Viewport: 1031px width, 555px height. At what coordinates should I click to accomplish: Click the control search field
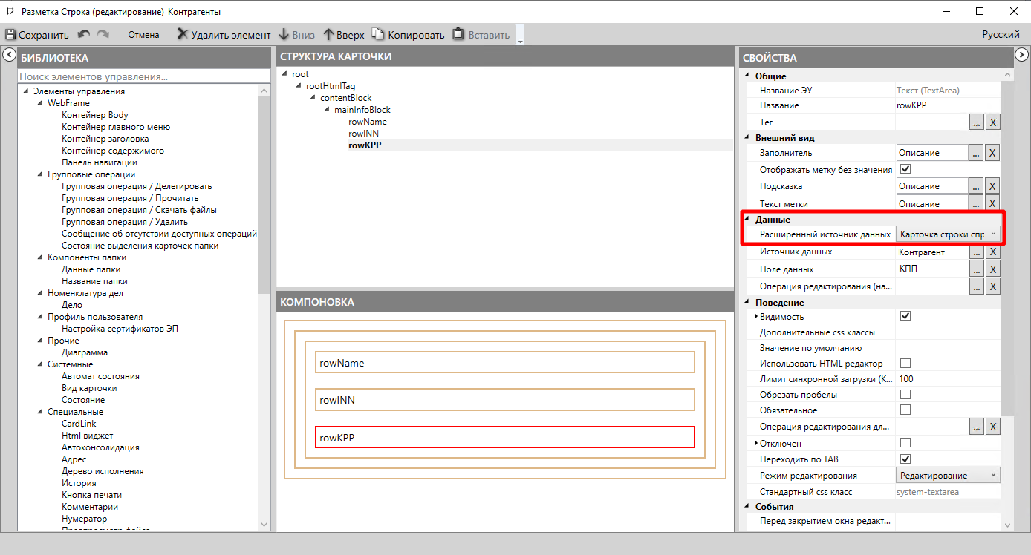tap(144, 76)
